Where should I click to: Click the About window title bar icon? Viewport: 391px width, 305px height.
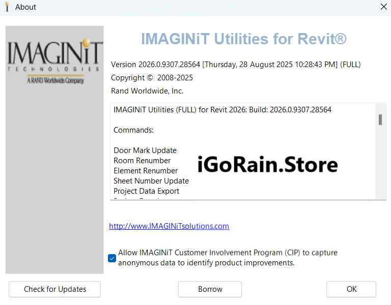[x=7, y=7]
